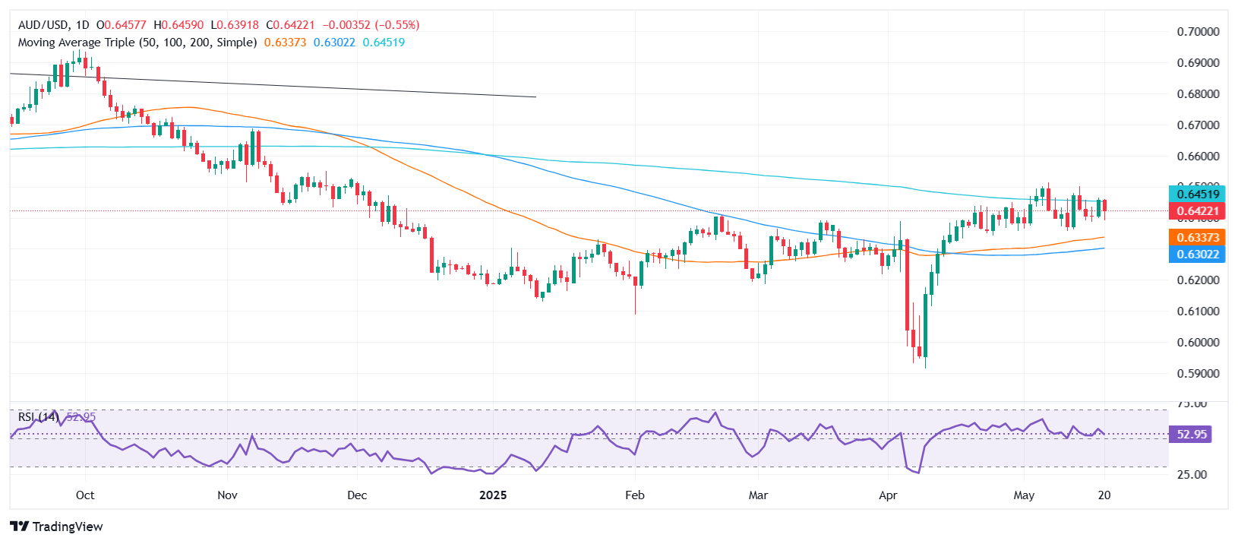Click the purple 52.95 RSI axis tag
Viewport: 1238px width, 544px height.
[1191, 435]
